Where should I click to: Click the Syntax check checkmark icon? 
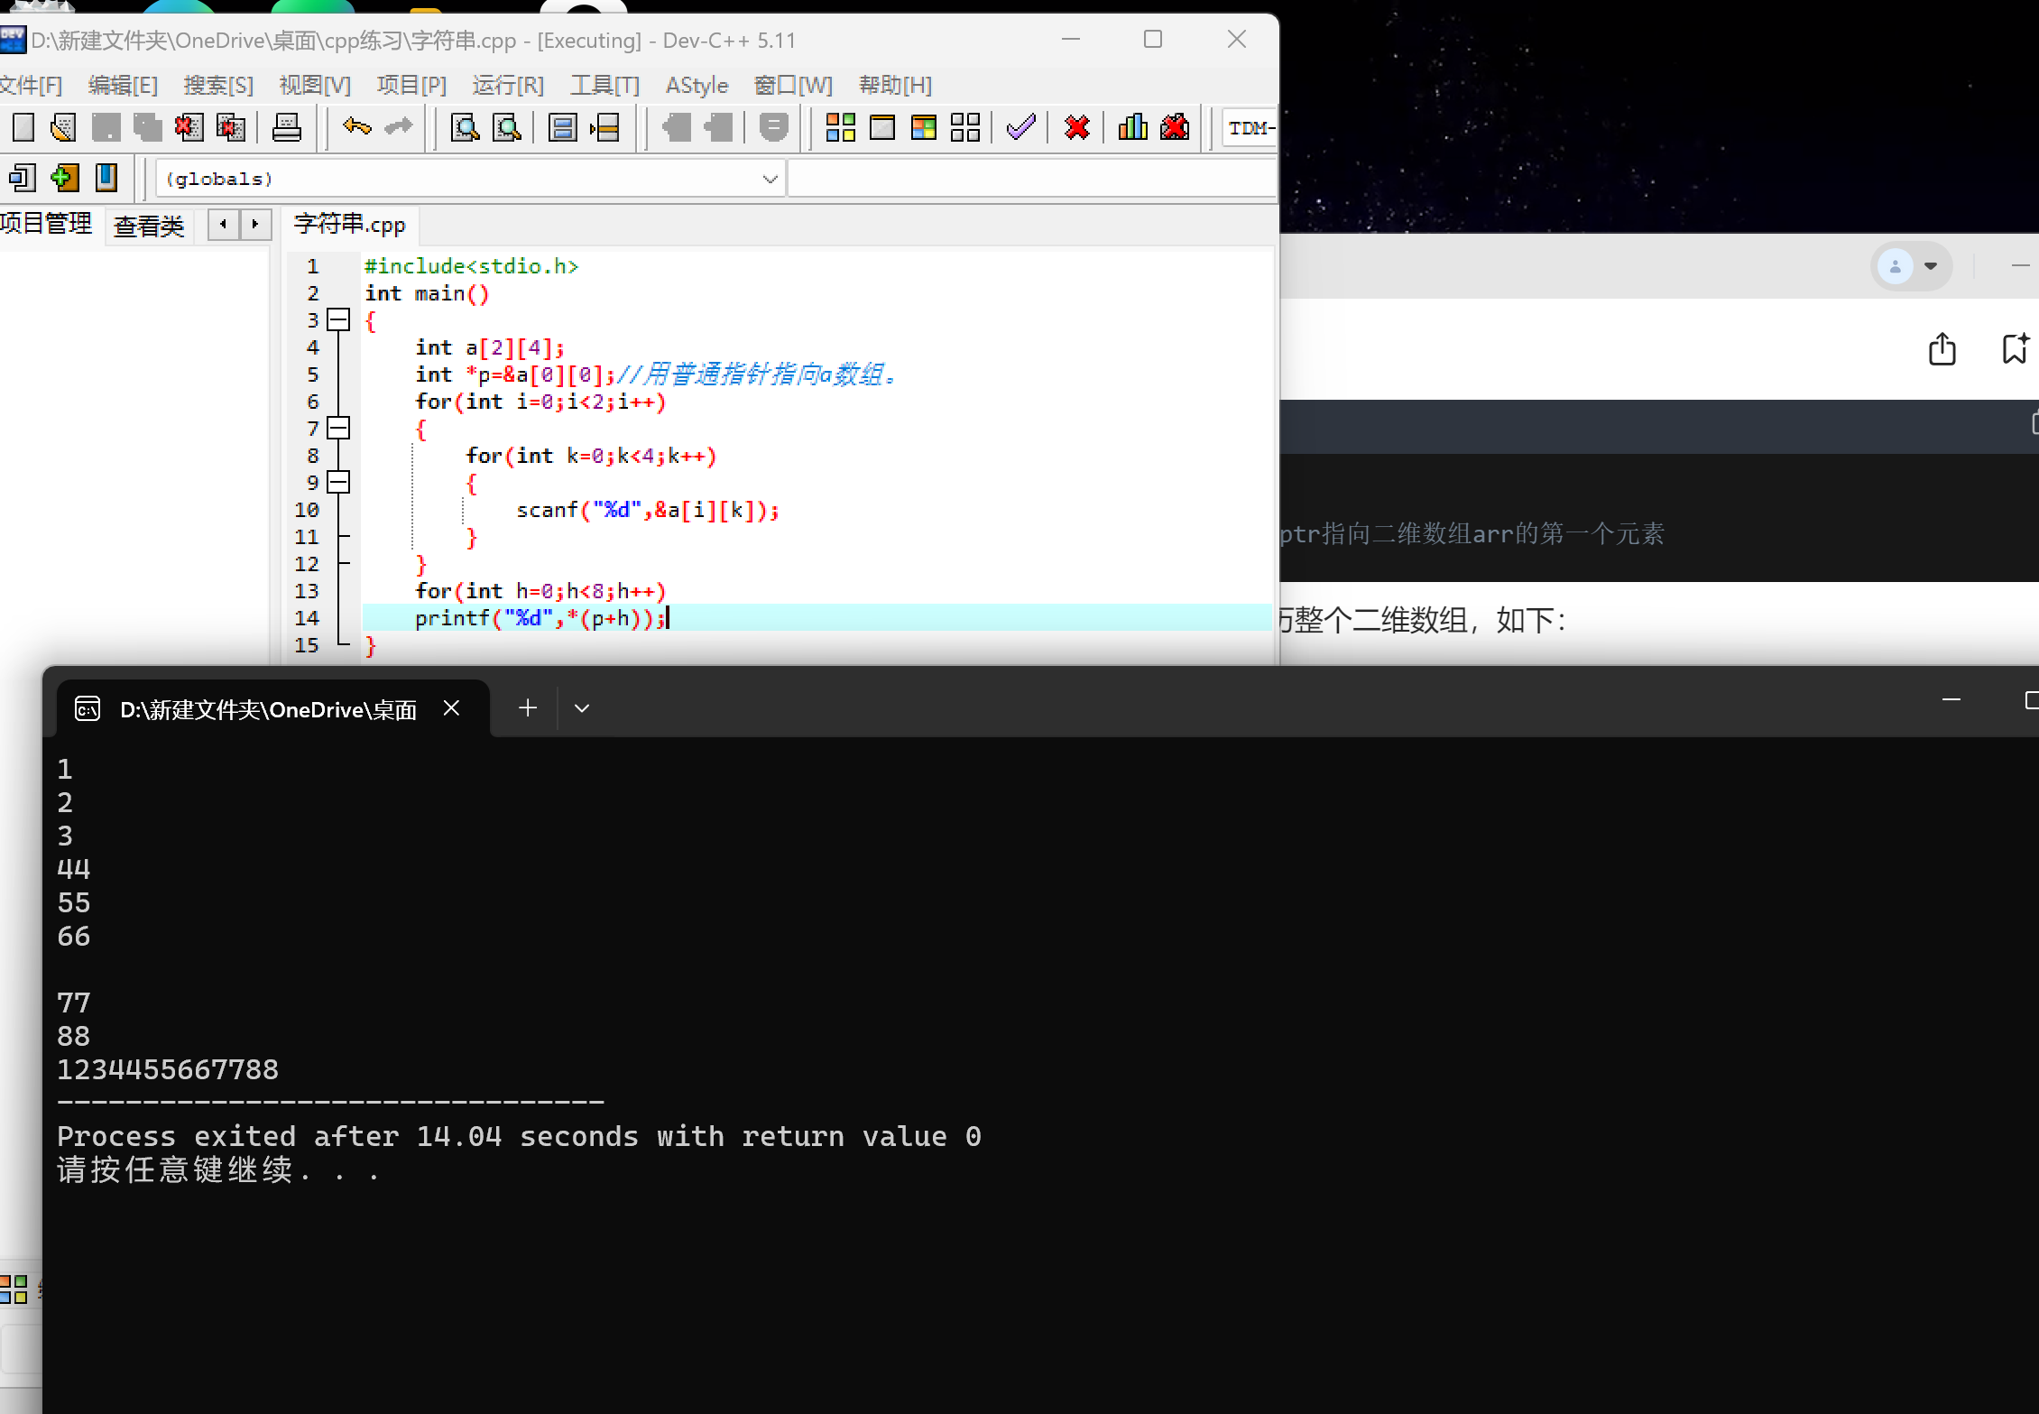1020,127
